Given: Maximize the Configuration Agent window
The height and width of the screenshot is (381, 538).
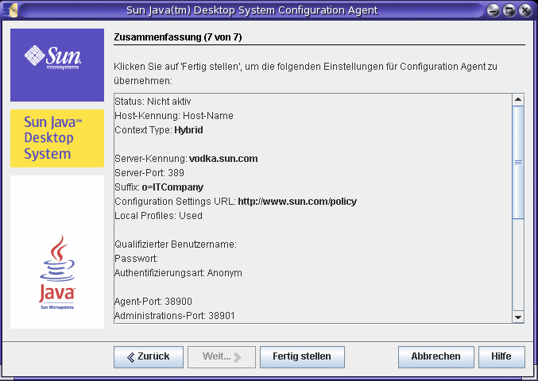Looking at the screenshot, I should tap(509, 10).
